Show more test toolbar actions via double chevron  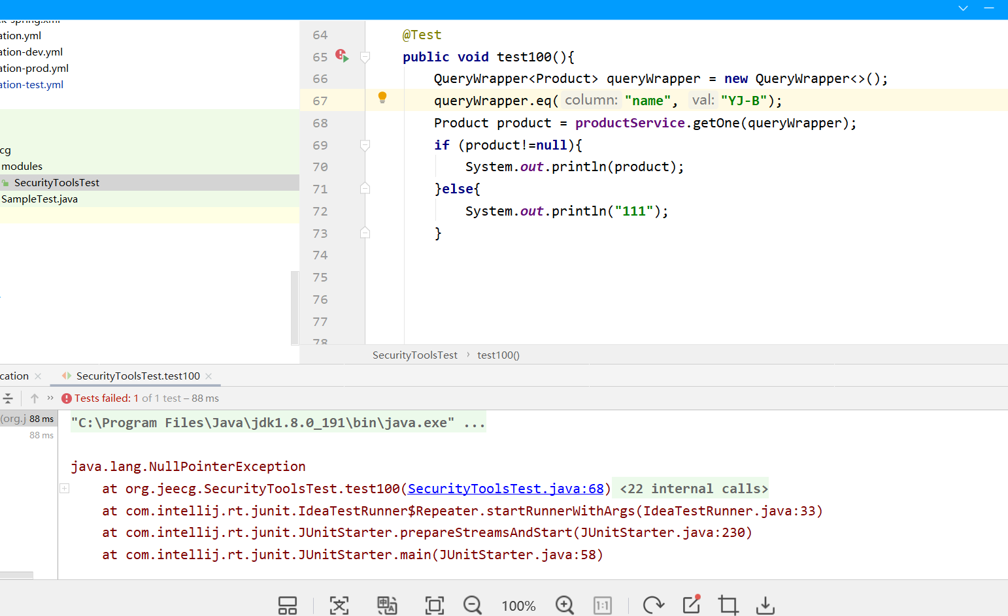point(50,397)
